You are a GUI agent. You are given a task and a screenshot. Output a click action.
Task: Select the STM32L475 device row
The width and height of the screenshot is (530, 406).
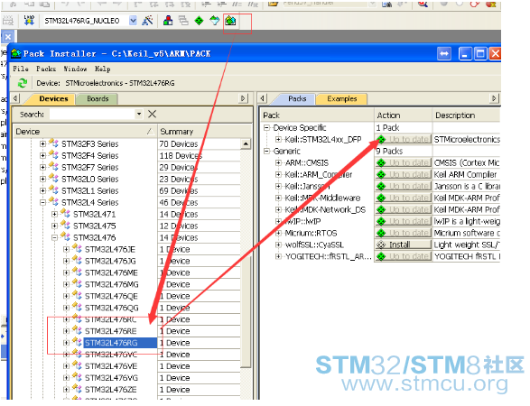pos(95,226)
